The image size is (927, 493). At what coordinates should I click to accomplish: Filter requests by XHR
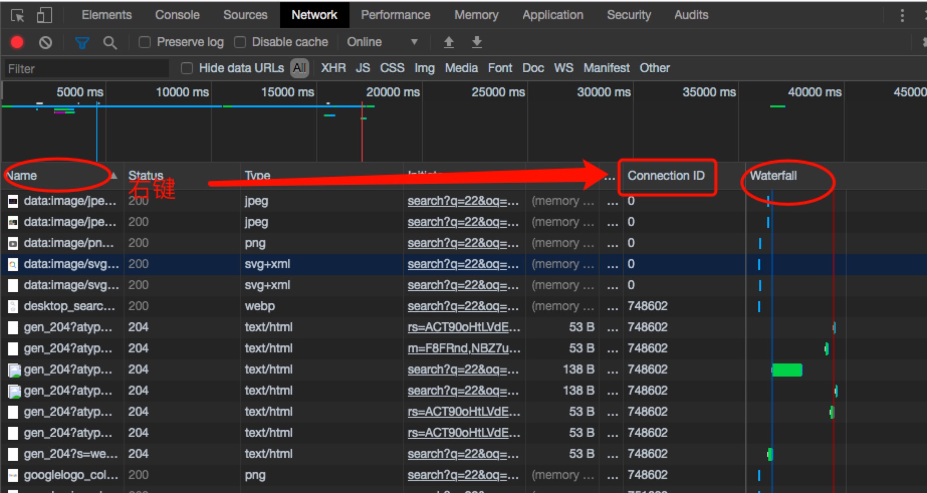333,68
